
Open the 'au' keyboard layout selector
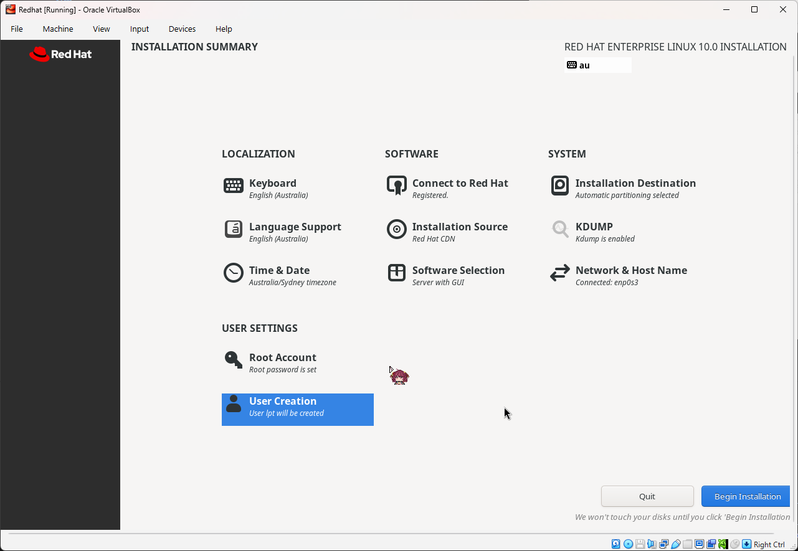[x=597, y=65]
